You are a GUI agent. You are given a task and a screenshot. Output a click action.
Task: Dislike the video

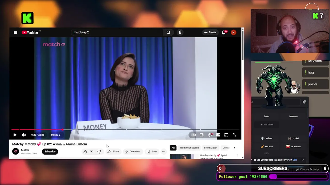point(99,152)
